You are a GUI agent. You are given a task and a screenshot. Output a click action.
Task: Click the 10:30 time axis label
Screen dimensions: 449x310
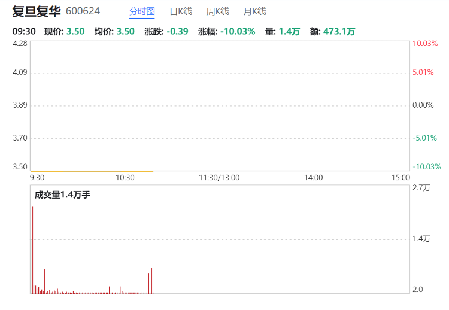click(x=125, y=178)
